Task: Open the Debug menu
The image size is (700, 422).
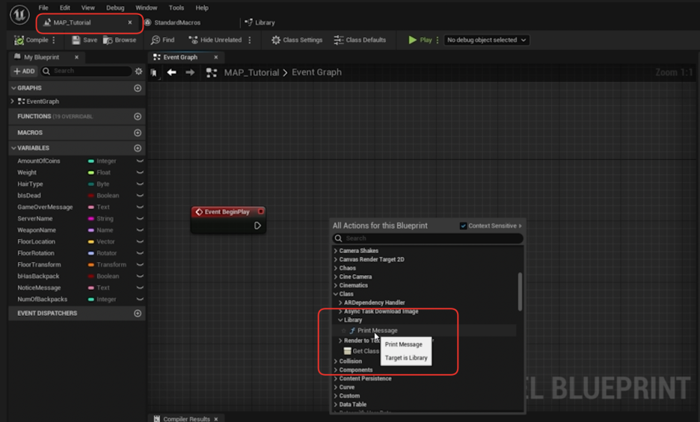Action: (x=115, y=7)
